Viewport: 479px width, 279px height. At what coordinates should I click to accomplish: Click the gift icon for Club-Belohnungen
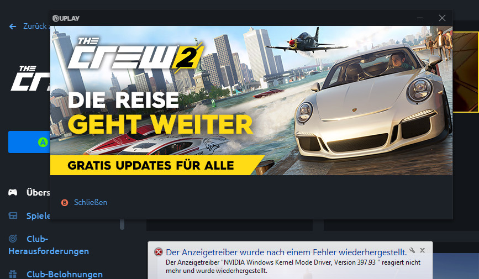click(13, 274)
